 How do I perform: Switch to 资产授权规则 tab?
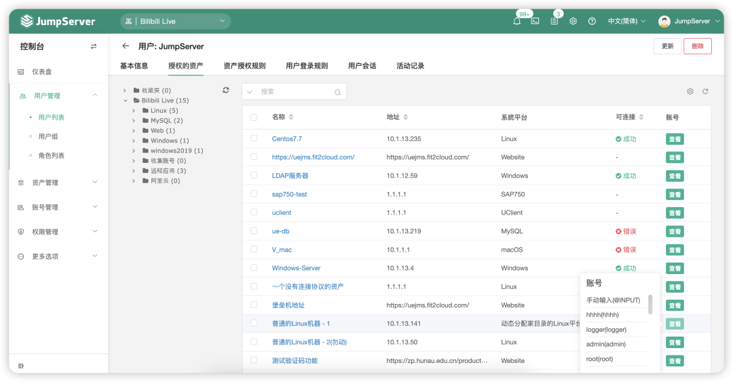pyautogui.click(x=244, y=66)
